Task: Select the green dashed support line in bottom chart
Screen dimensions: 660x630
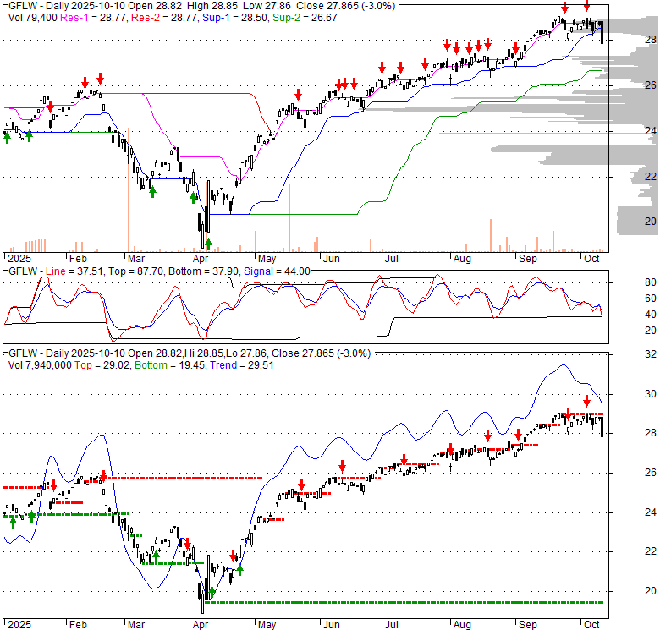Action: coord(423,602)
